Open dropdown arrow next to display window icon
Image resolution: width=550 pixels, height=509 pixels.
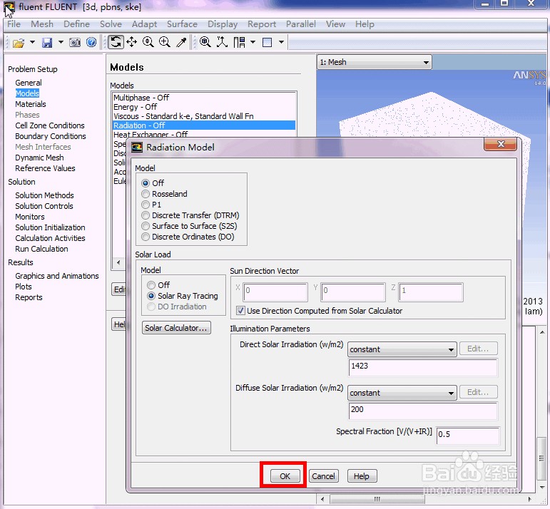(x=281, y=42)
